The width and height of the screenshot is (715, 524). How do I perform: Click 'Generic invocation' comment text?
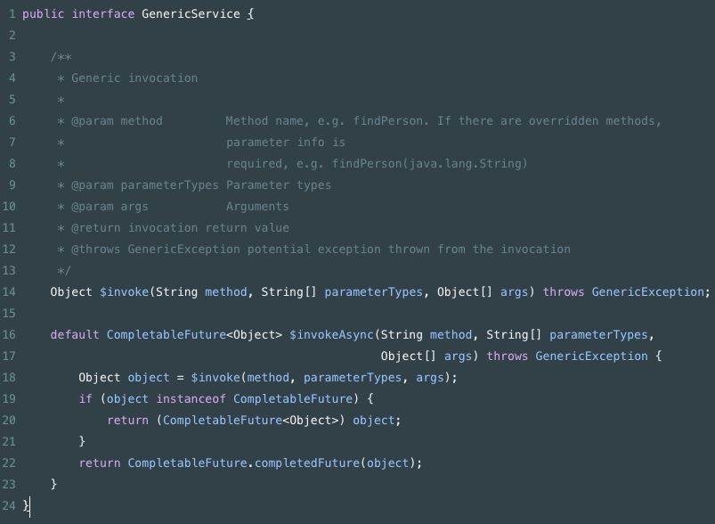point(134,78)
